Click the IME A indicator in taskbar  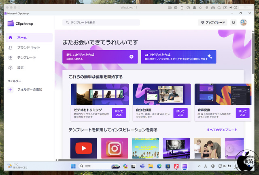(x=206, y=166)
